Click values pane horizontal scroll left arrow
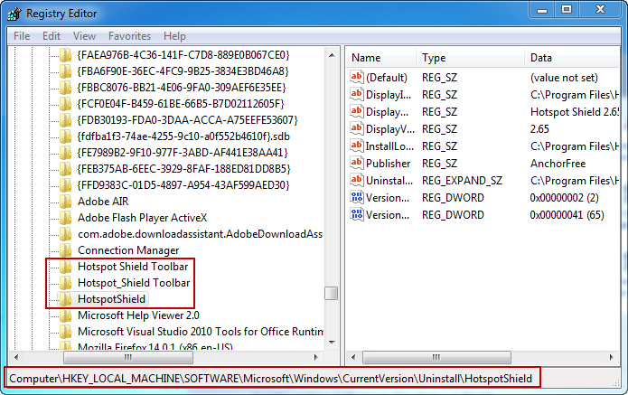Image resolution: width=628 pixels, height=395 pixels. (x=353, y=357)
